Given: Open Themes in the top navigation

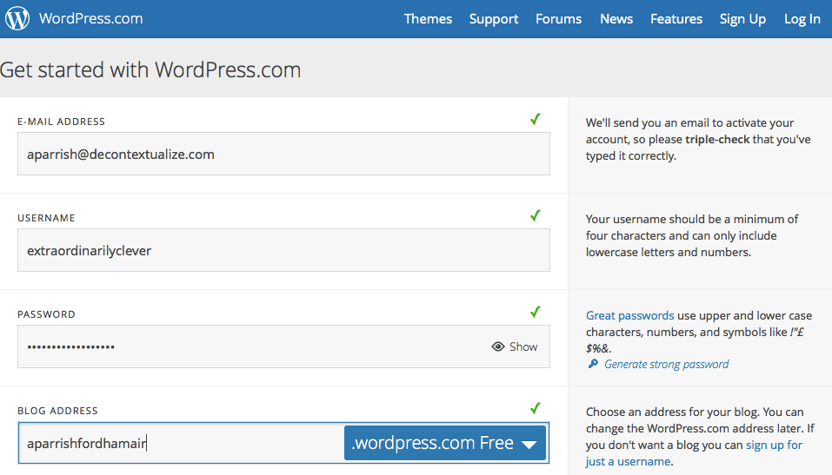Looking at the screenshot, I should 428,19.
